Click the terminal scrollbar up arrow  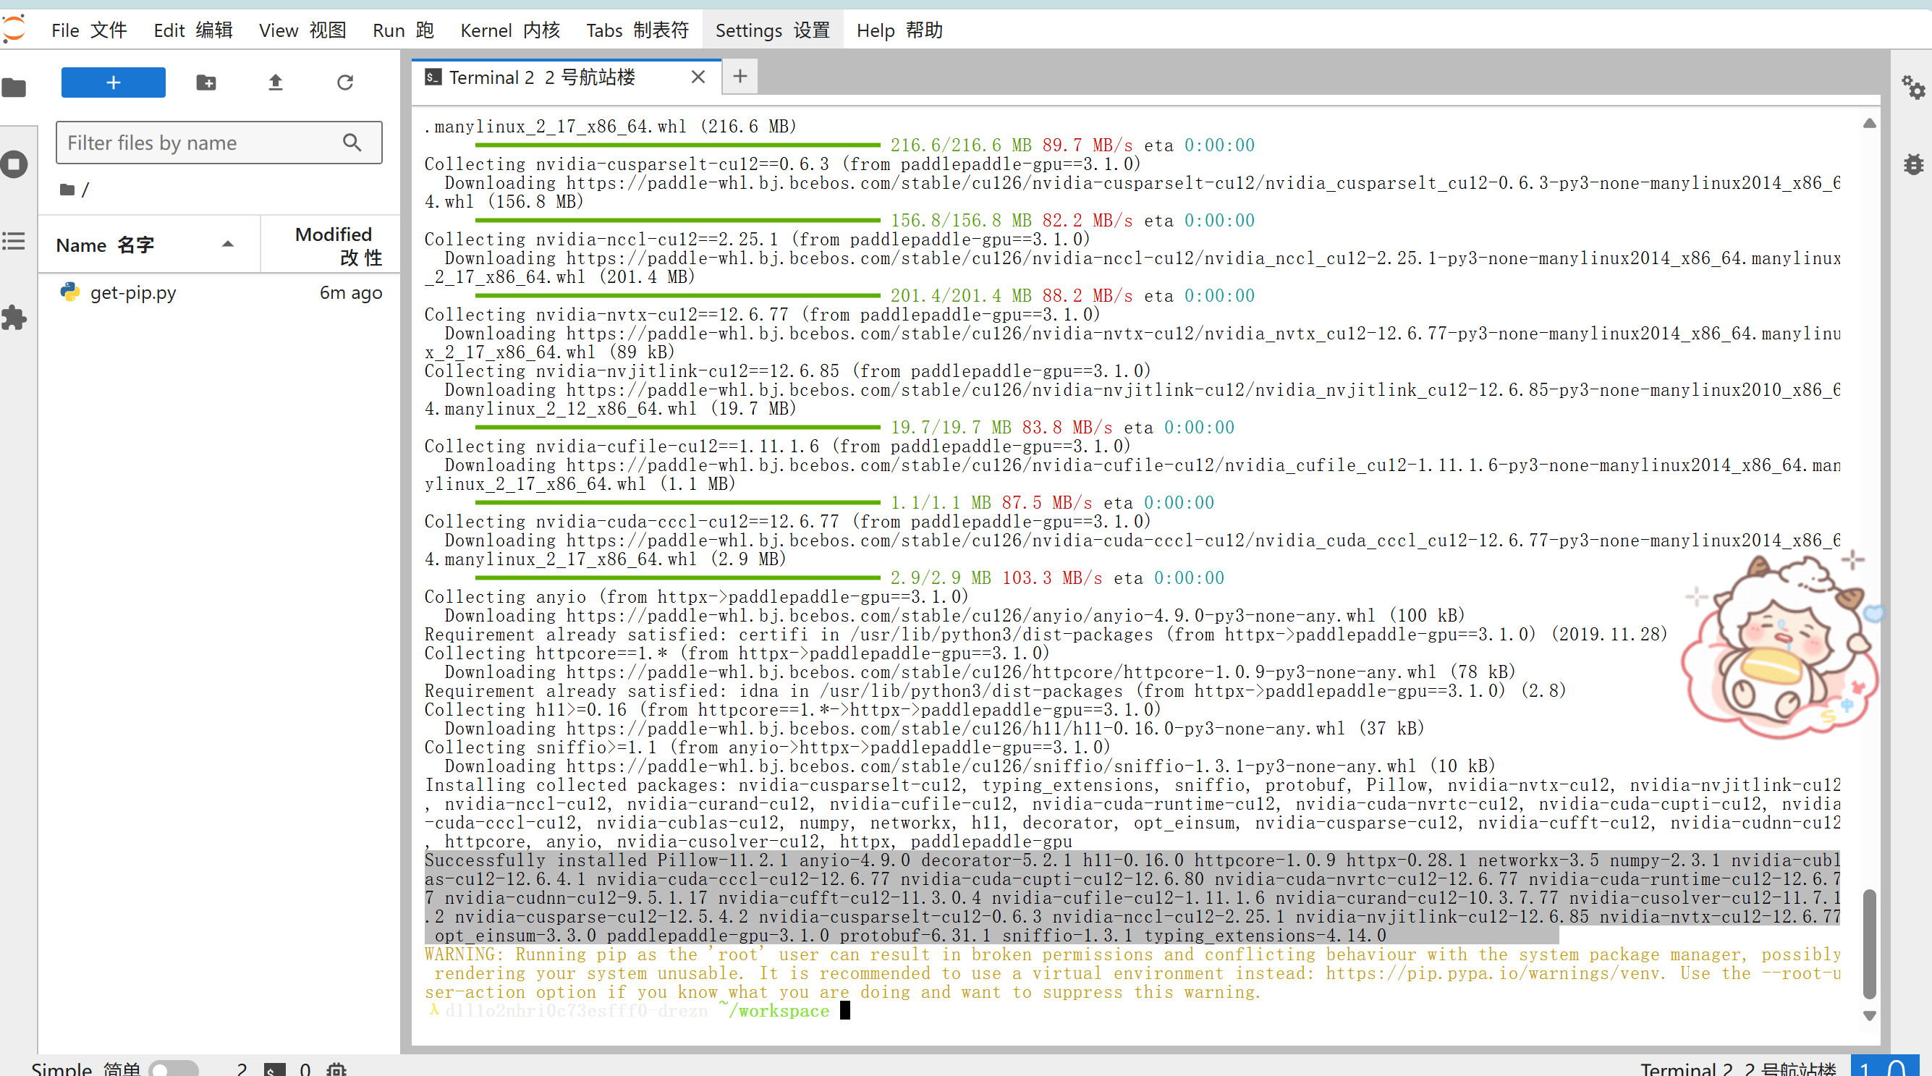pos(1869,123)
